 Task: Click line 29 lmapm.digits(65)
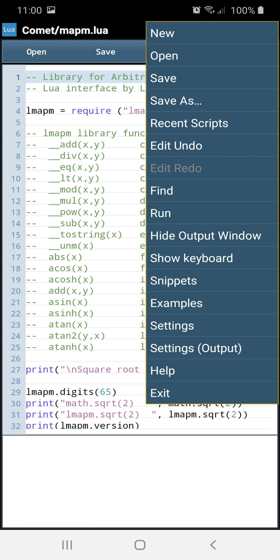pyautogui.click(x=71, y=392)
